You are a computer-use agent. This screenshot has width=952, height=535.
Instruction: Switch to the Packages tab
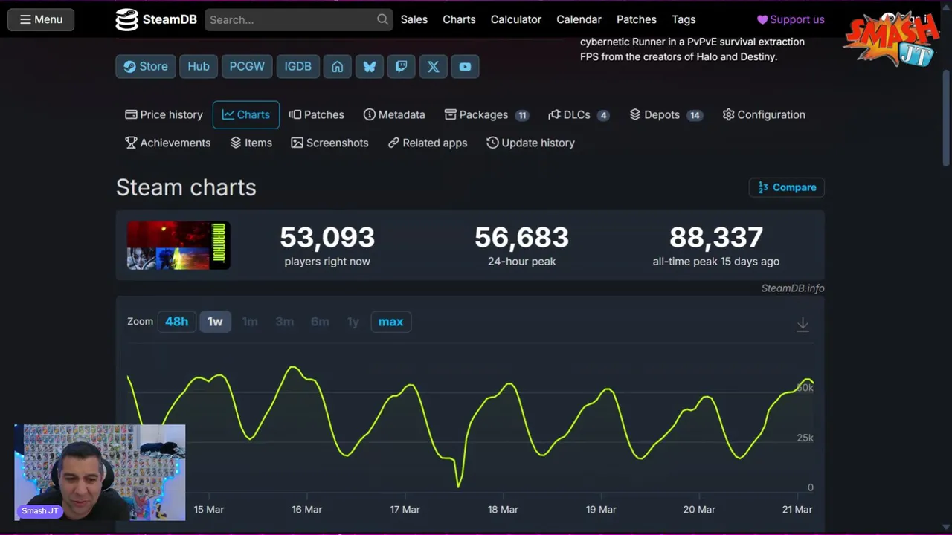pyautogui.click(x=486, y=114)
